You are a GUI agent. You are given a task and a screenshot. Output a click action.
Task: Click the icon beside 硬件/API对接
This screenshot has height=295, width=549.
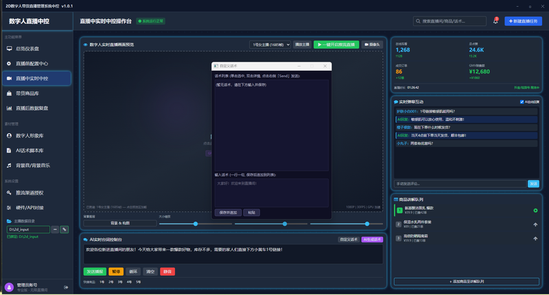point(9,208)
